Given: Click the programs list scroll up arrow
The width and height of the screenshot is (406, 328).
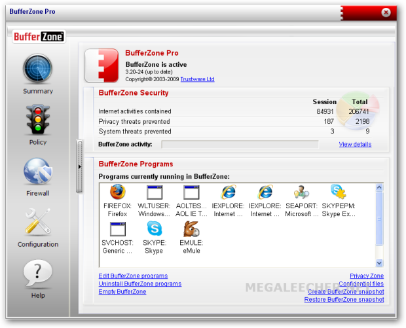Looking at the screenshot, I should (379, 187).
